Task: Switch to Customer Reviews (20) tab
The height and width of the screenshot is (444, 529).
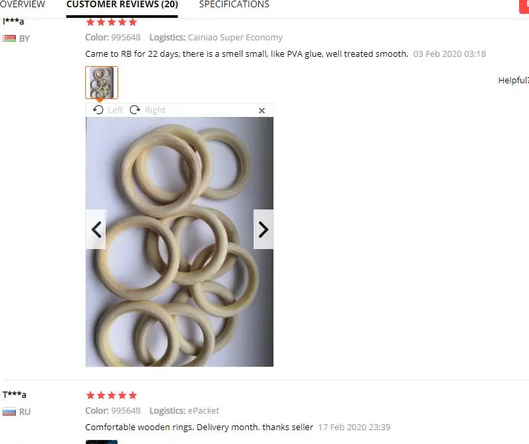Action: [x=122, y=5]
